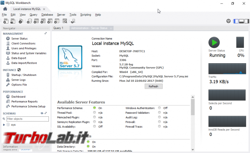This screenshot has height=153, width=250.
Task: Click the Performance Schema On indicator
Action: (x=95, y=108)
